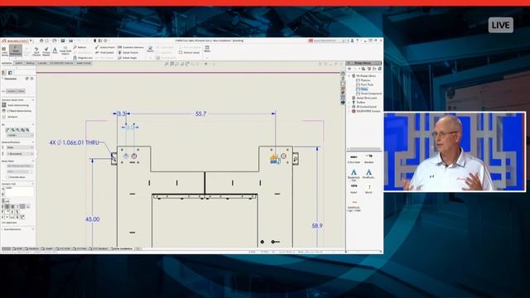Open the Tables tool
Image resolution: width=530 pixels, height=298 pixels.
point(207,50)
